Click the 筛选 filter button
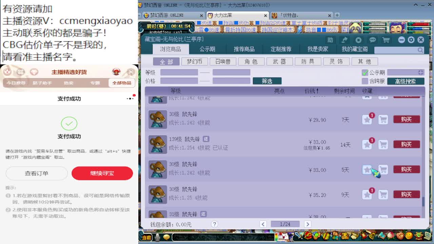The width and height of the screenshot is (434, 244). [x=267, y=81]
